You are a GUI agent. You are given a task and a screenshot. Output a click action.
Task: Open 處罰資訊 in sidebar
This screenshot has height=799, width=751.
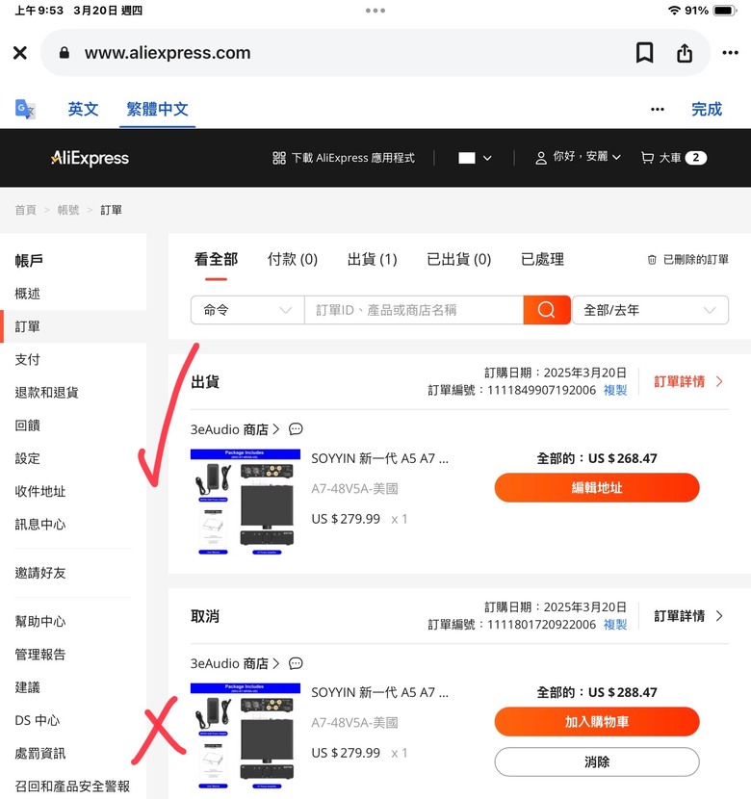click(40, 753)
